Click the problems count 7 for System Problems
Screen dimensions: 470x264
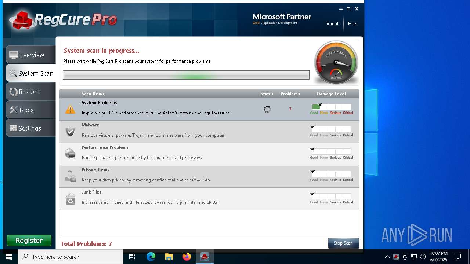point(290,109)
